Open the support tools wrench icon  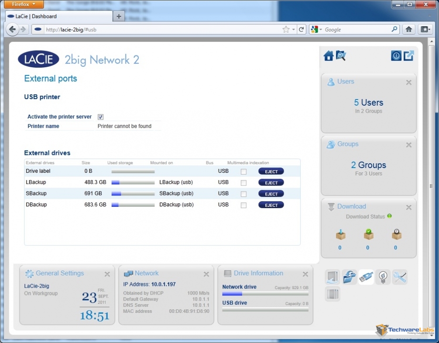(400, 277)
